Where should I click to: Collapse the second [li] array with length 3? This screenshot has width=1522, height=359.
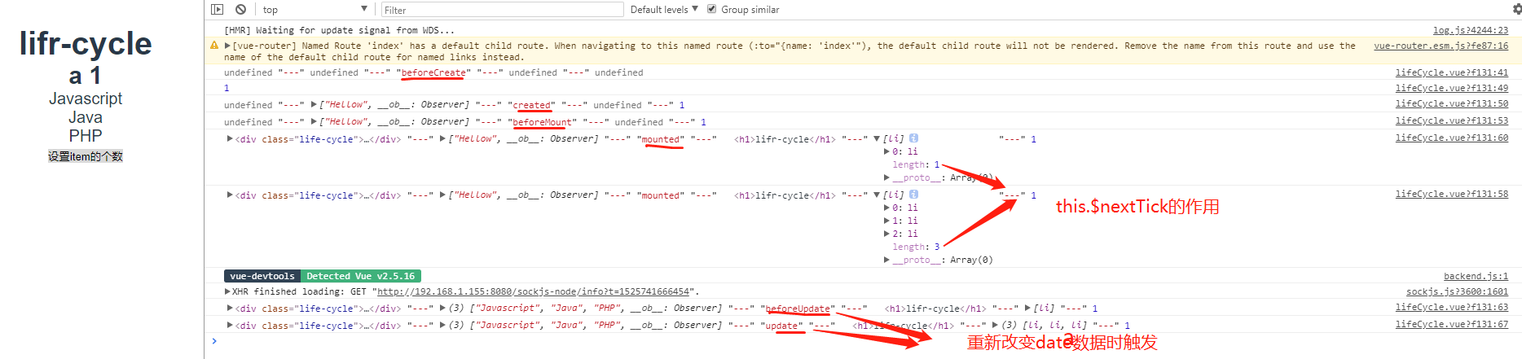pyautogui.click(x=876, y=195)
